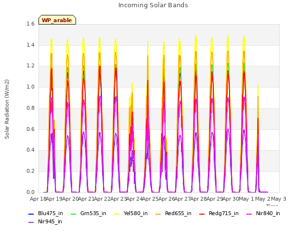This screenshot has width=308, height=231.
Task: Click the 1.0 y-axis tick label
Action: click(x=30, y=87)
